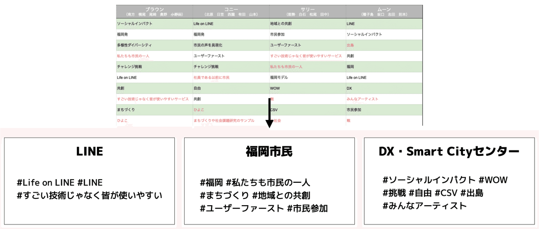Click the コニー column header

point(231,12)
